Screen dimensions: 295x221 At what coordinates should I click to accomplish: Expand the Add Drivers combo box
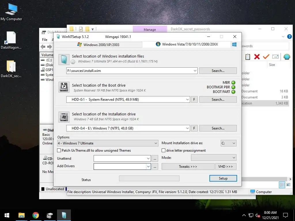tap(148, 167)
